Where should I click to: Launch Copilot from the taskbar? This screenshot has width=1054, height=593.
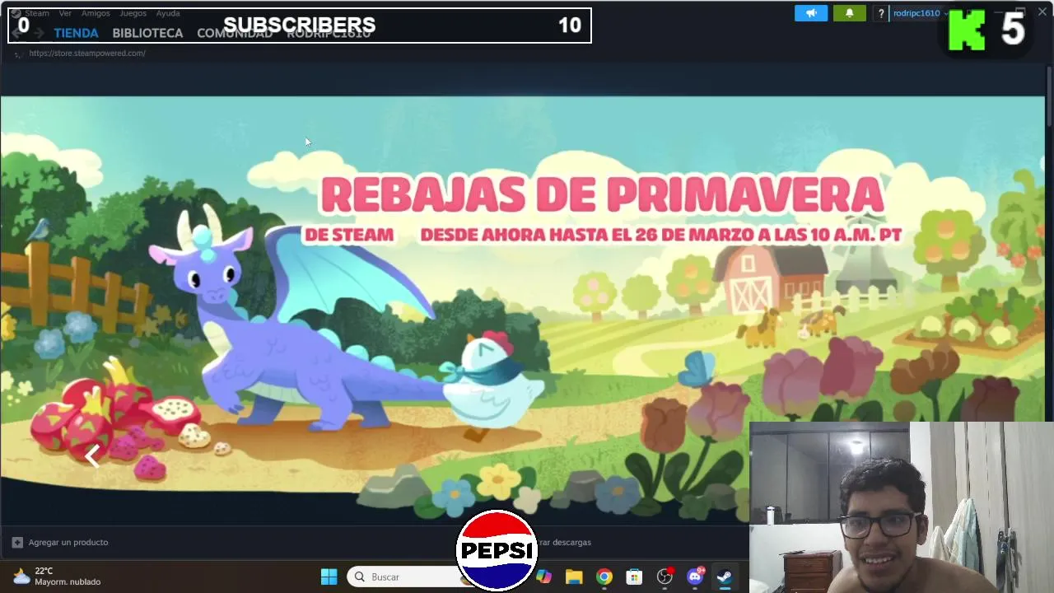[x=543, y=577]
